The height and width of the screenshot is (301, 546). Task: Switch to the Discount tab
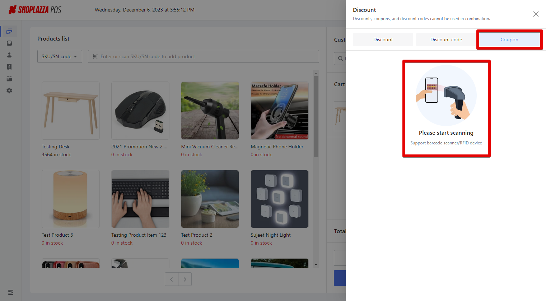[383, 40]
